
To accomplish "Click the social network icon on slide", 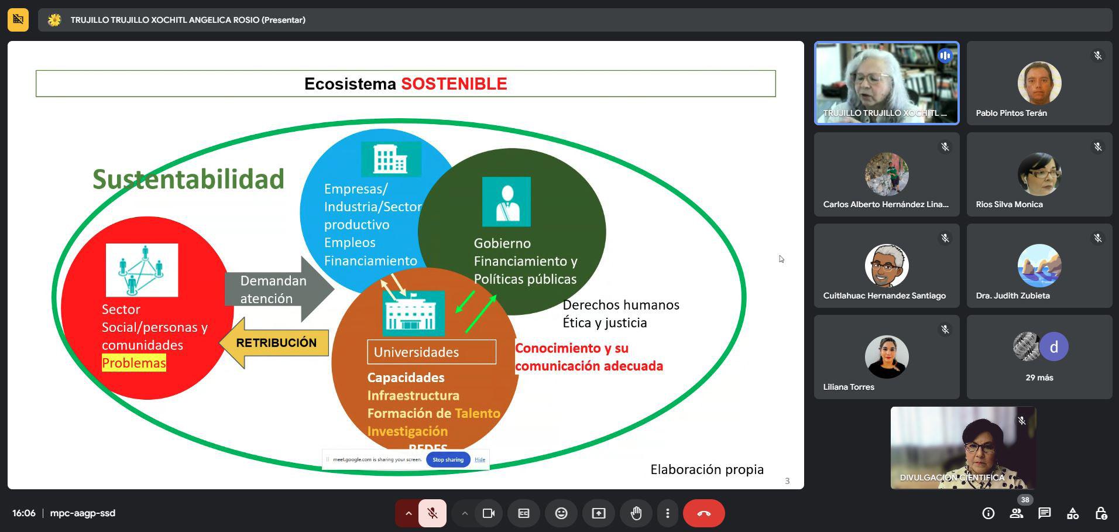I will coord(142,270).
